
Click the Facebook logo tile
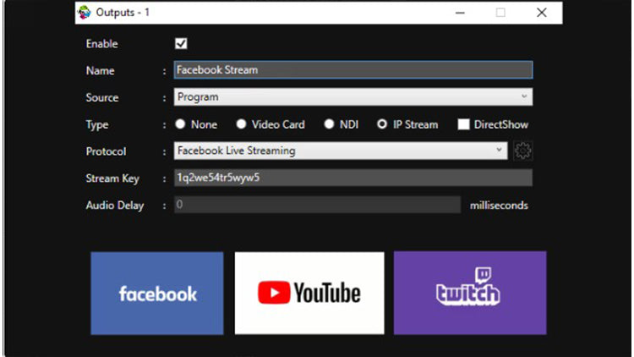point(157,293)
